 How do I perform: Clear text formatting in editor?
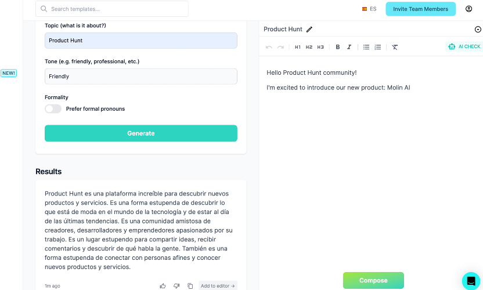395,47
